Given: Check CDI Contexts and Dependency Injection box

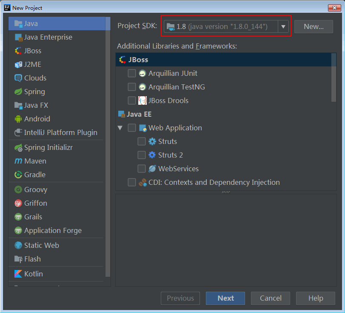Looking at the screenshot, I should coord(132,182).
